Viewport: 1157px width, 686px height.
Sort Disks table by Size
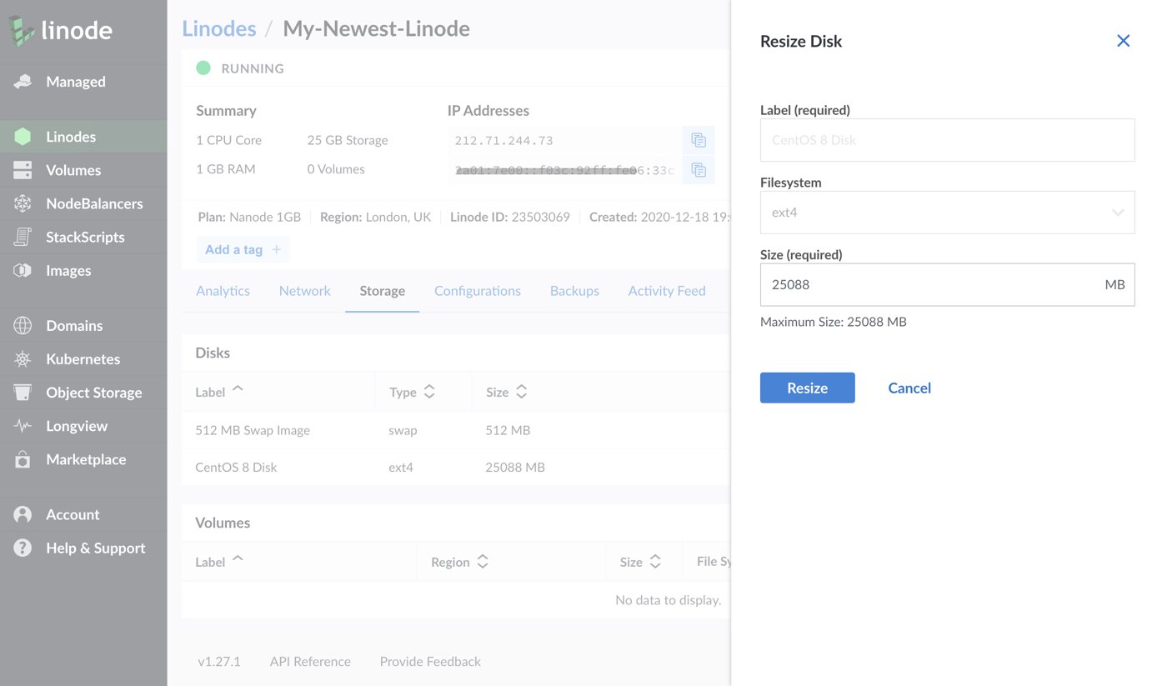pyautogui.click(x=521, y=391)
